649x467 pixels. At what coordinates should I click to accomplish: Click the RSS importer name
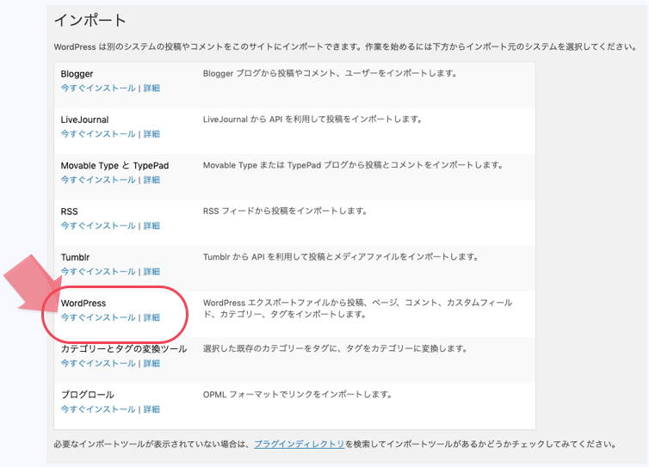tap(69, 212)
